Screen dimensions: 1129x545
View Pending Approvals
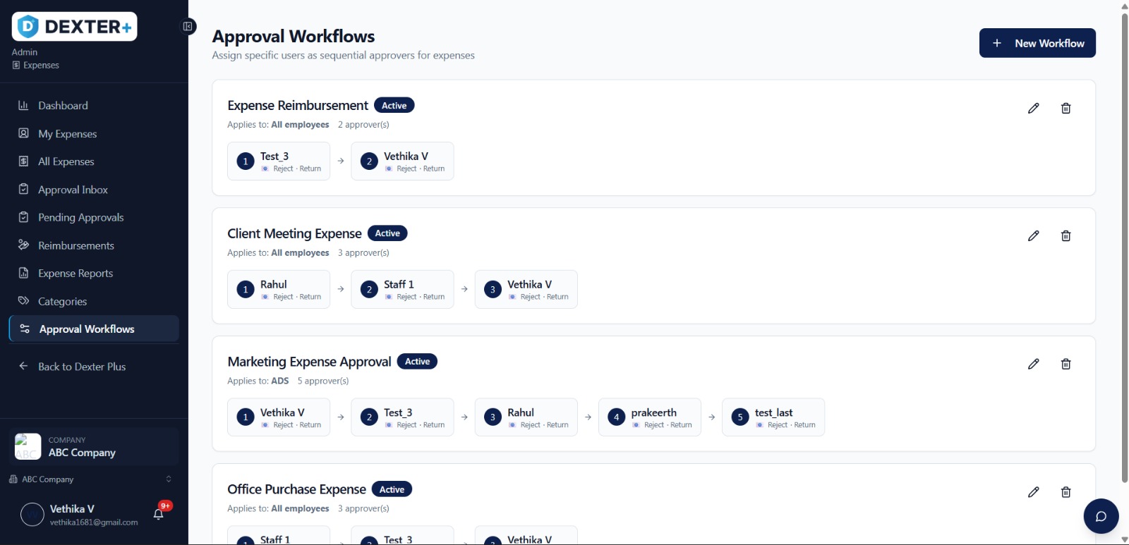click(x=94, y=217)
